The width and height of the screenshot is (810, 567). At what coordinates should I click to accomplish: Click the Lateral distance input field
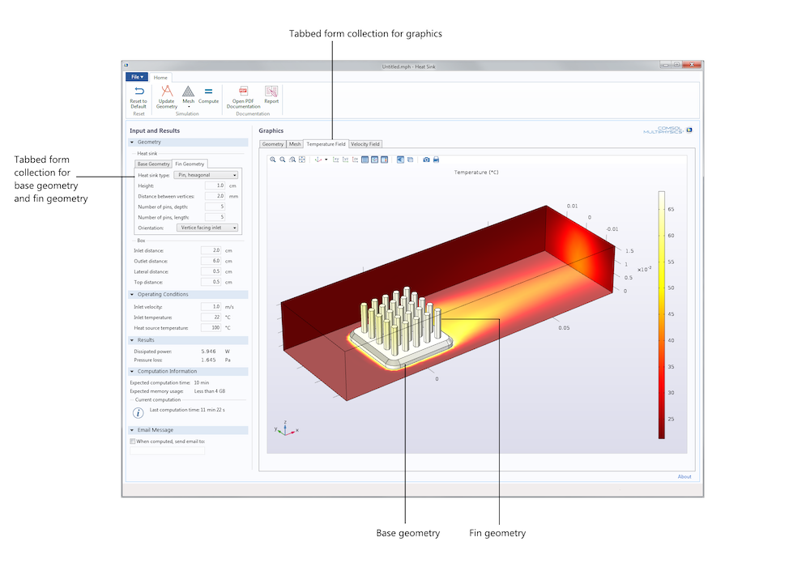point(211,271)
